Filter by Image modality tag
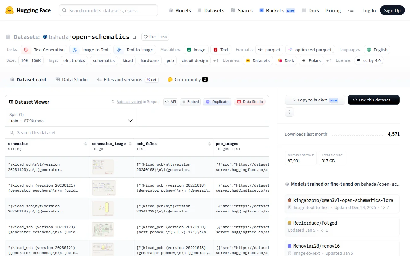 point(196,50)
